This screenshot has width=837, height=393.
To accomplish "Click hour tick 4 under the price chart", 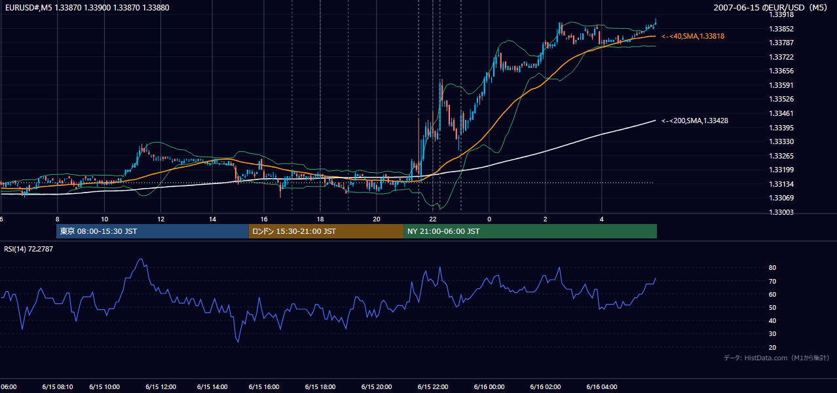I will click(602, 219).
